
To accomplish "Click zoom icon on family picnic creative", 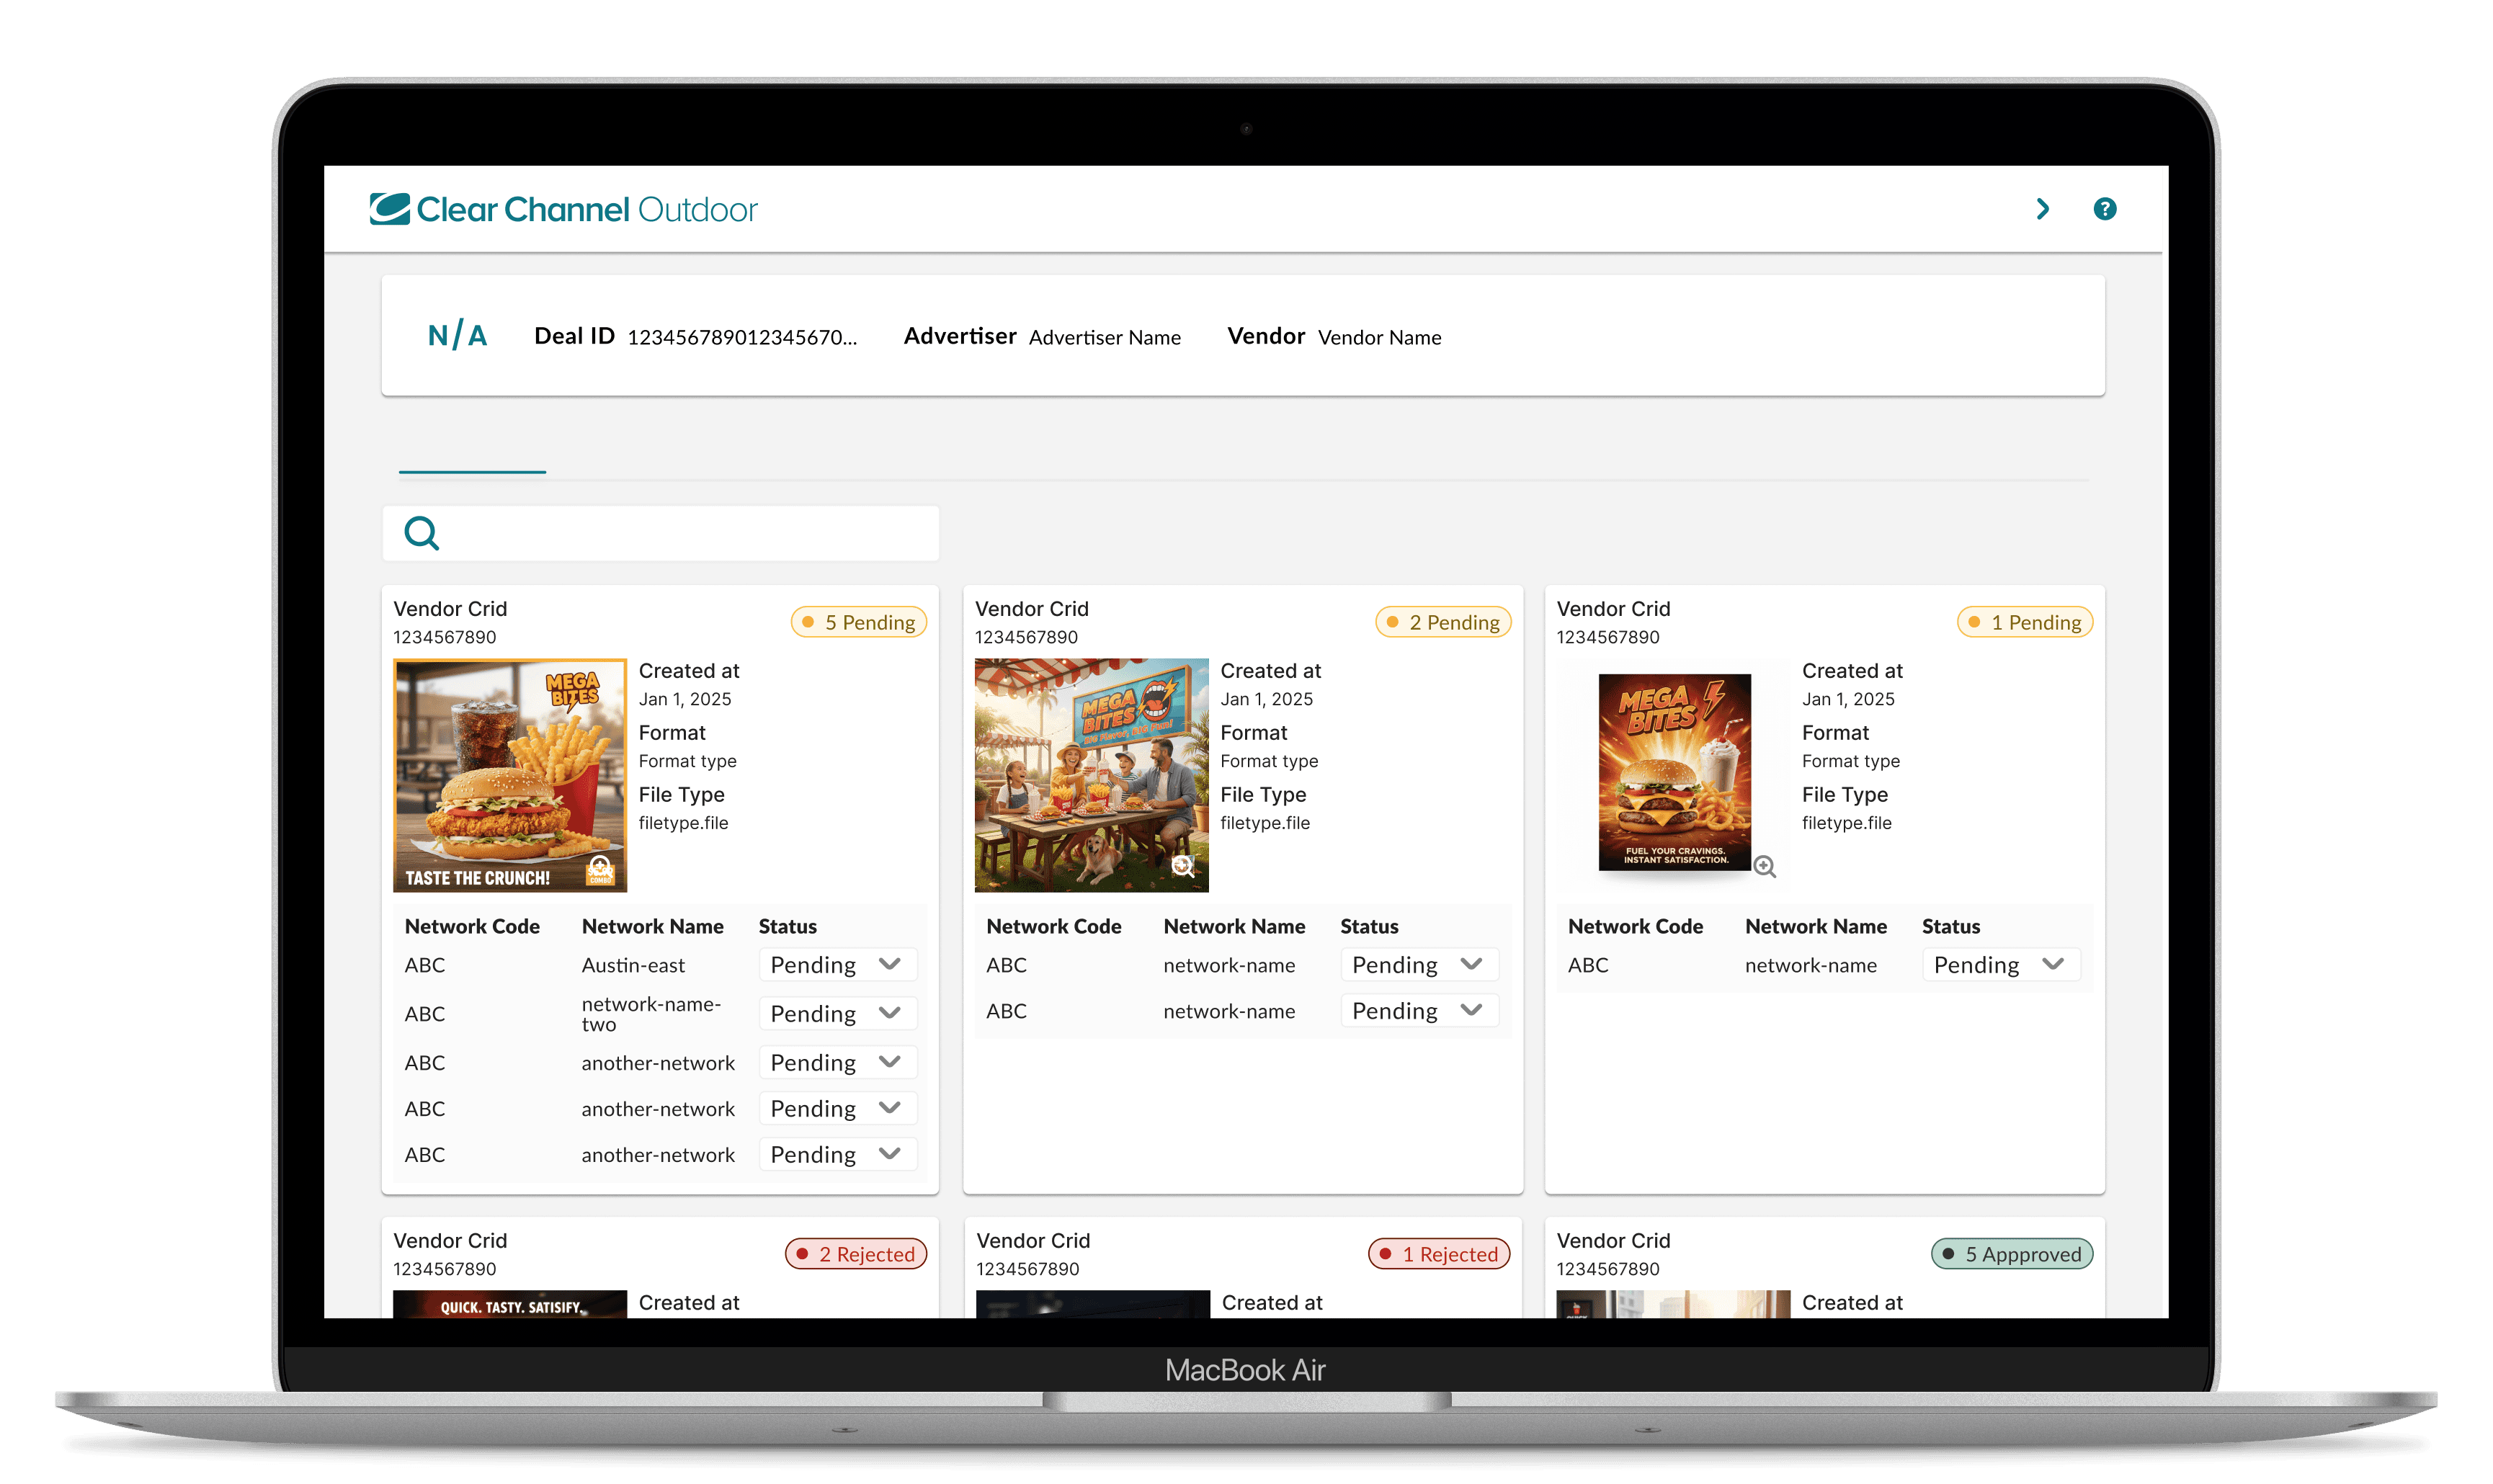I will 1183,866.
